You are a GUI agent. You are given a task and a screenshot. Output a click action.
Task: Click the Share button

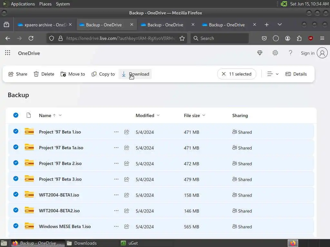tap(18, 74)
